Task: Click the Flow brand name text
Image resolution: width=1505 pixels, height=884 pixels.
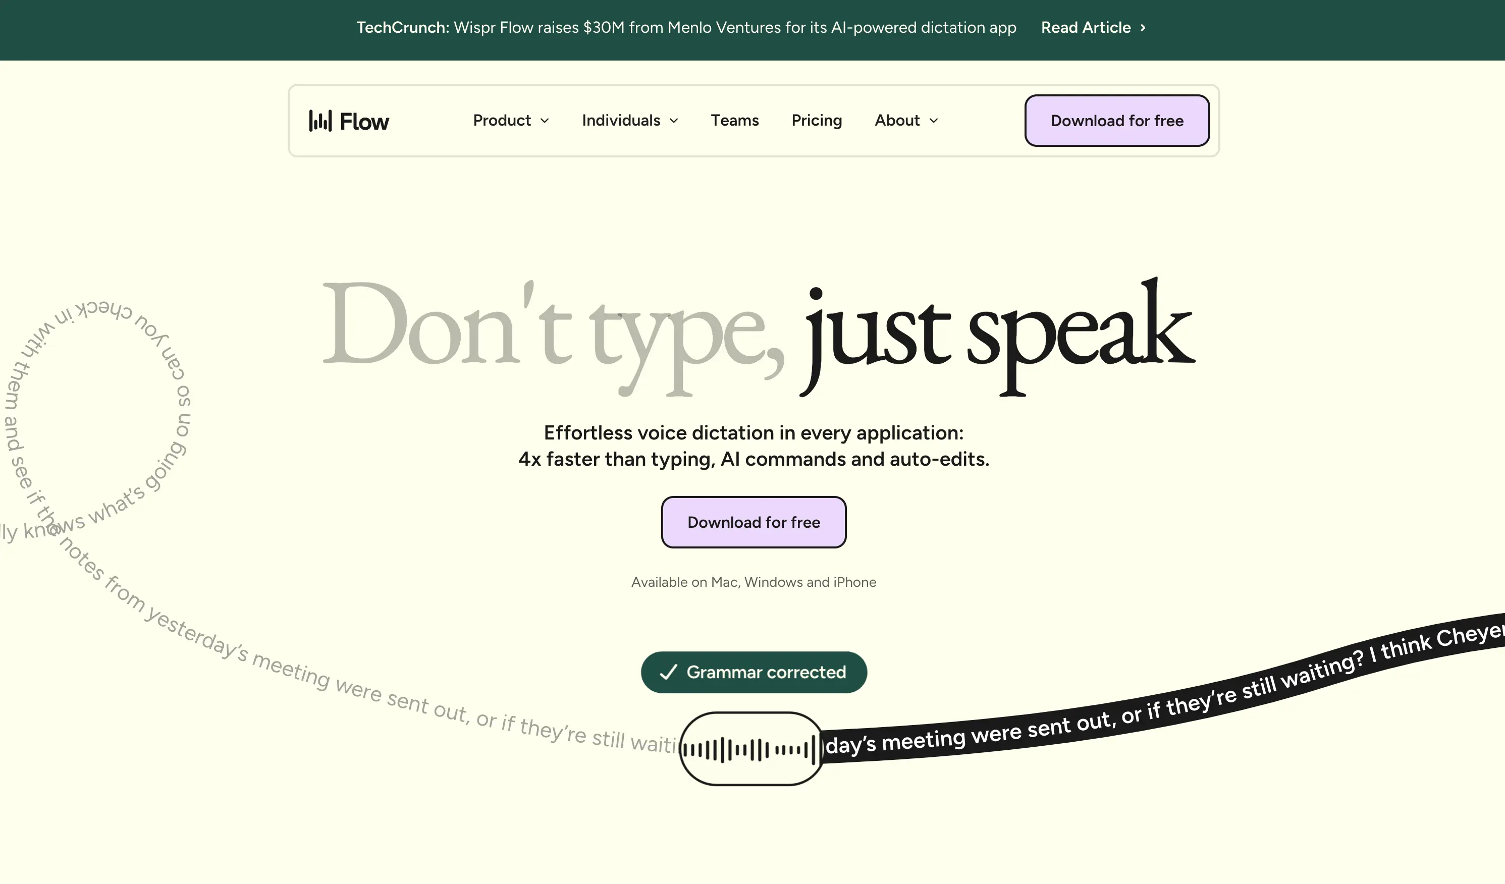Action: [x=364, y=122]
